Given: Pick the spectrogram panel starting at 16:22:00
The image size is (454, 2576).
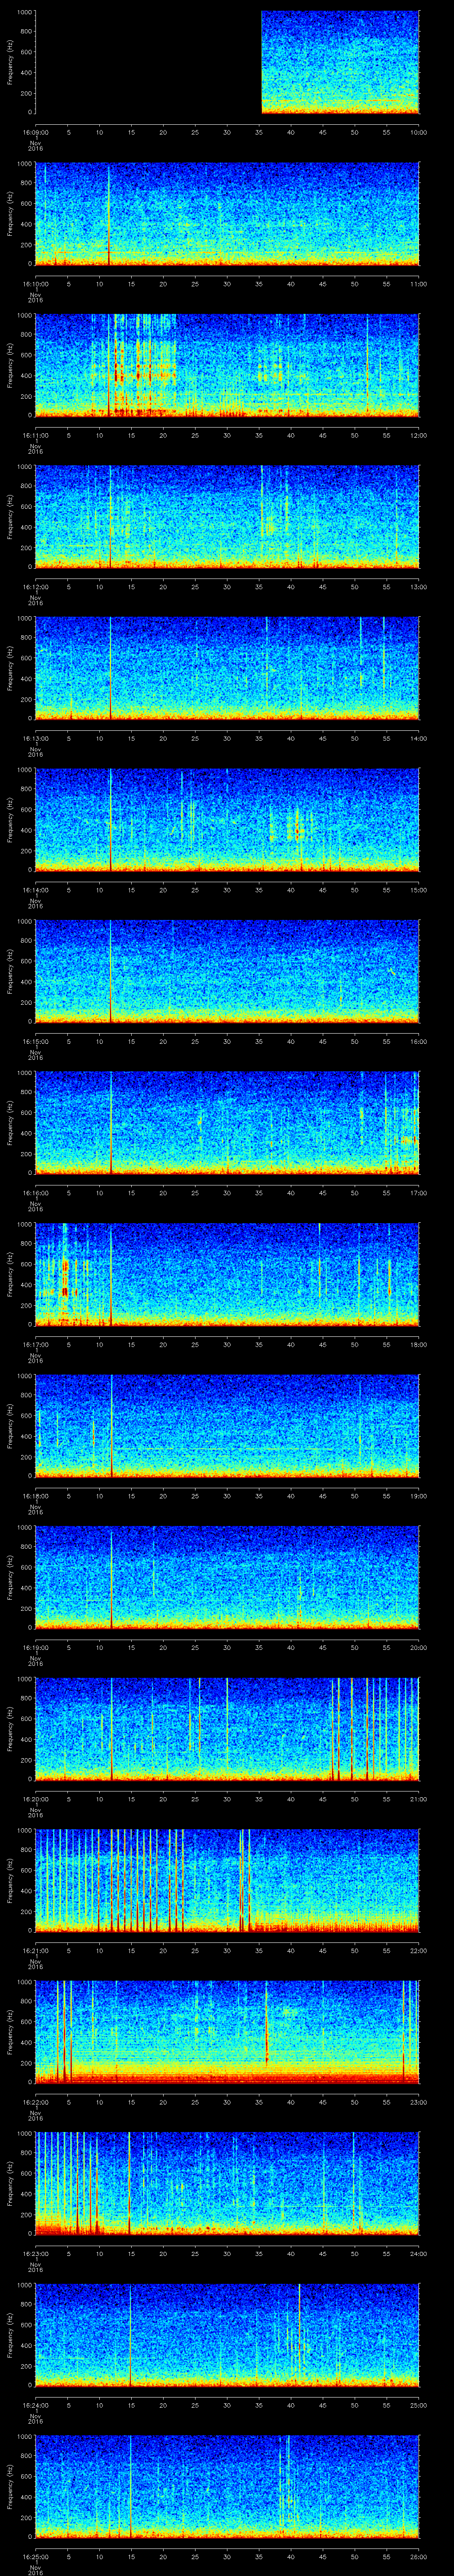Looking at the screenshot, I should click(x=227, y=2032).
